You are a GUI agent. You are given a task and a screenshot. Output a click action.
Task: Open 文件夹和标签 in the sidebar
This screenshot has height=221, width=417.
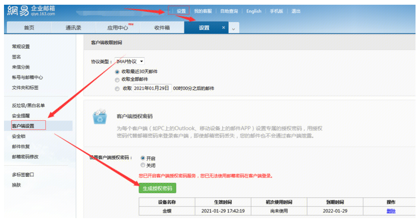tap(25, 88)
